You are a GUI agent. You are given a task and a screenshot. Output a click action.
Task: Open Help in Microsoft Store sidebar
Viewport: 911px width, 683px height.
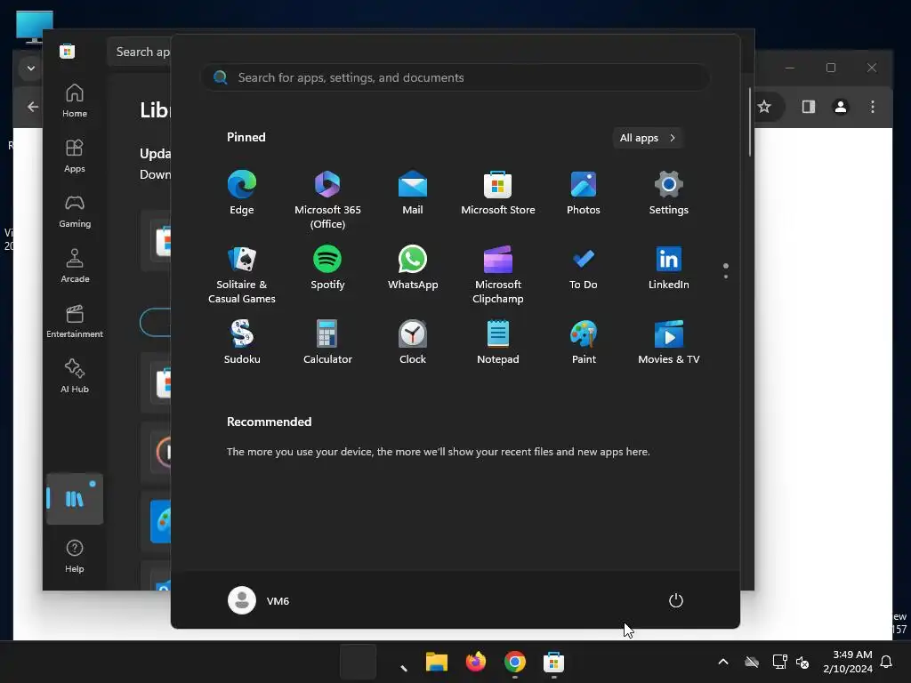point(75,557)
